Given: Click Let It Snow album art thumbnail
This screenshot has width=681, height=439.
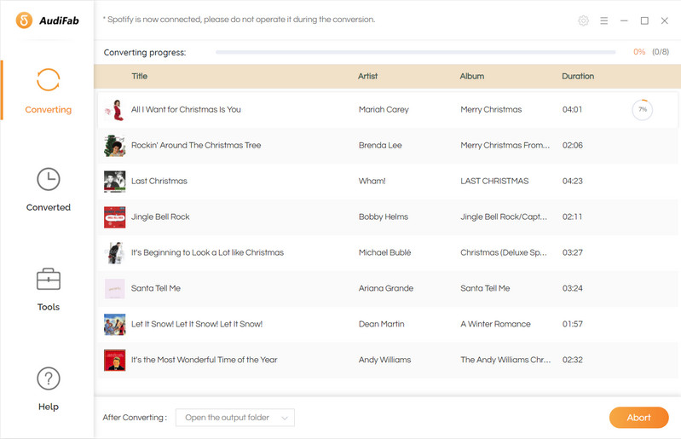Looking at the screenshot, I should [x=115, y=324].
